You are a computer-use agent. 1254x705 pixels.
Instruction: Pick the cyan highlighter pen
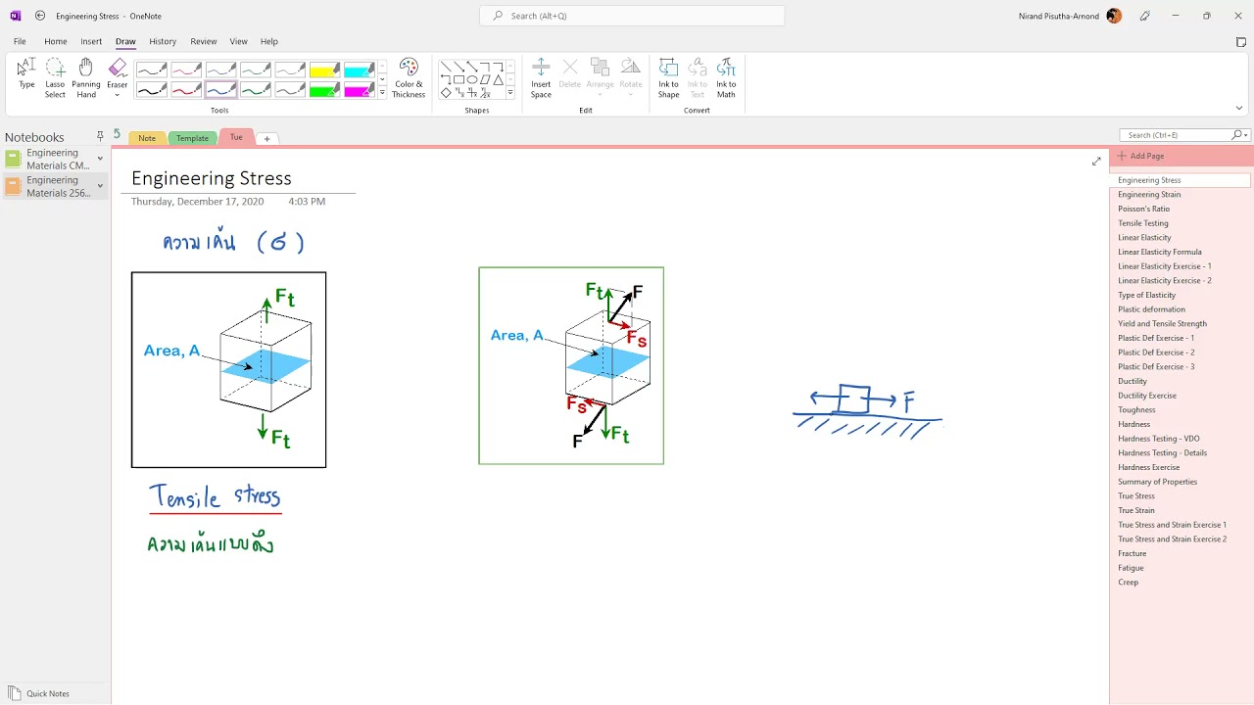coord(359,70)
